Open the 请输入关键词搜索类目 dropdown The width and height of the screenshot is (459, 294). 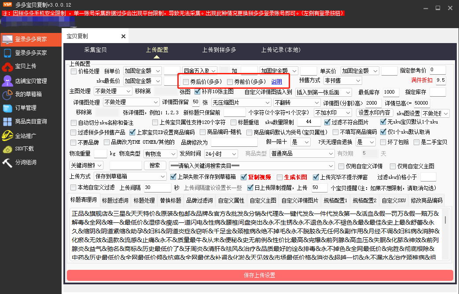click(x=252, y=166)
